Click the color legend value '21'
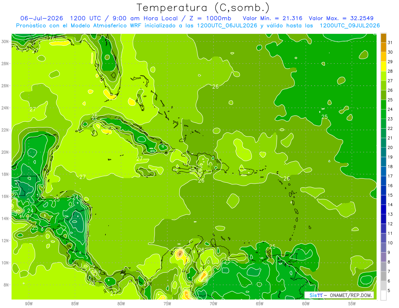The width and height of the screenshot is (399, 308). 390,138
